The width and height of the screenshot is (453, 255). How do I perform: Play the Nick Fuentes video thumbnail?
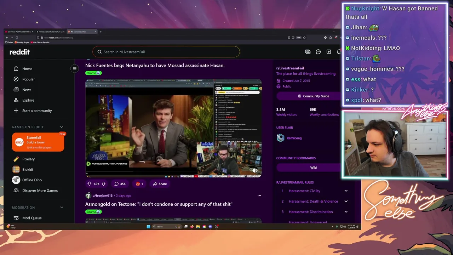coord(173,128)
